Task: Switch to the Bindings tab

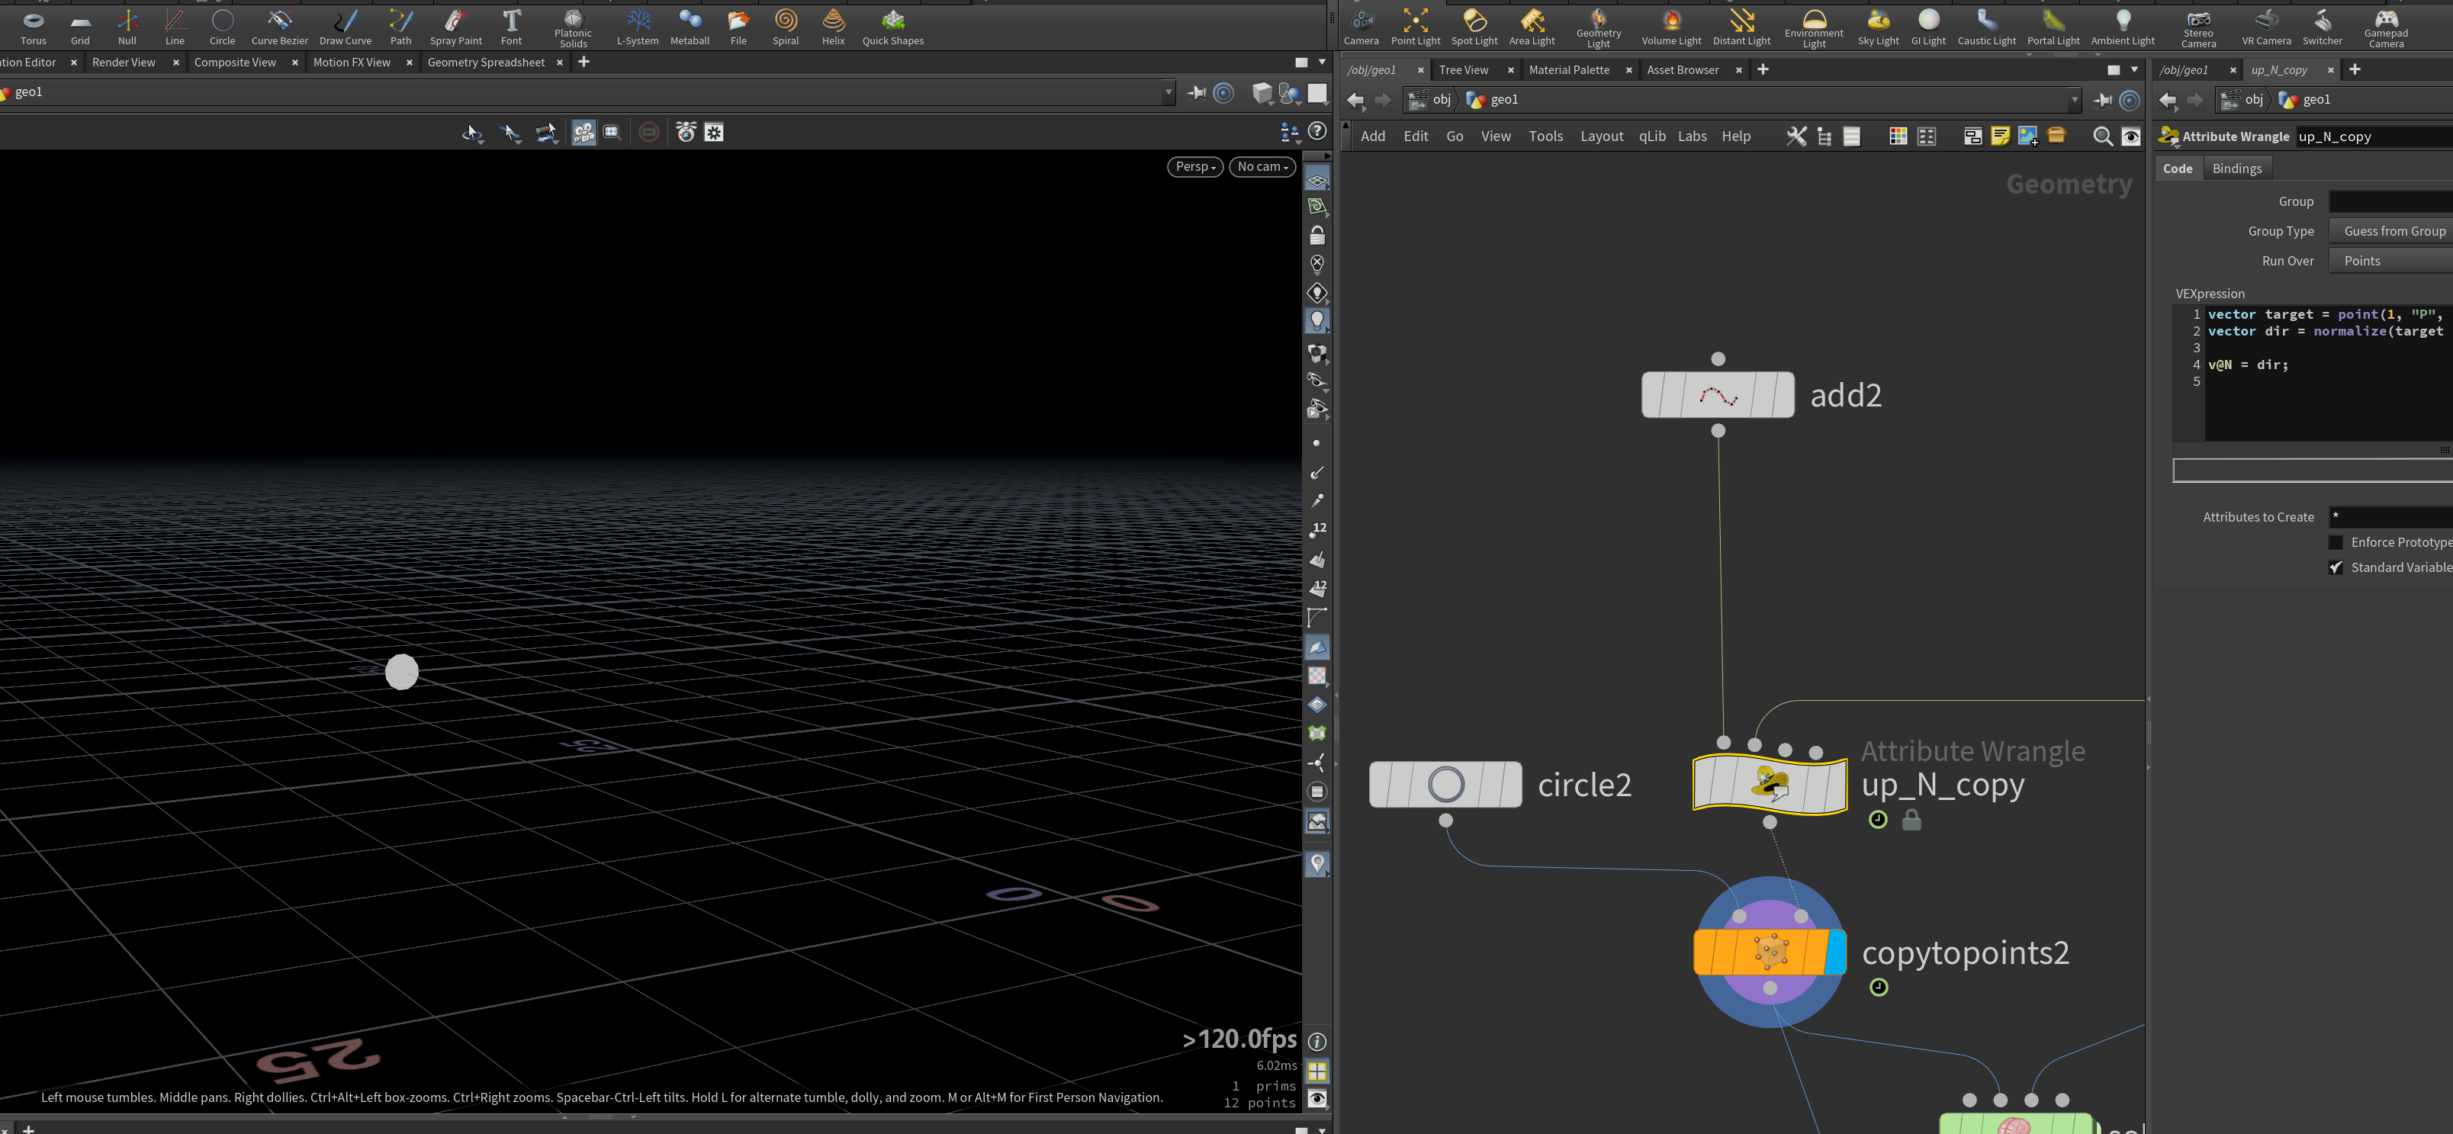Action: pyautogui.click(x=2237, y=169)
